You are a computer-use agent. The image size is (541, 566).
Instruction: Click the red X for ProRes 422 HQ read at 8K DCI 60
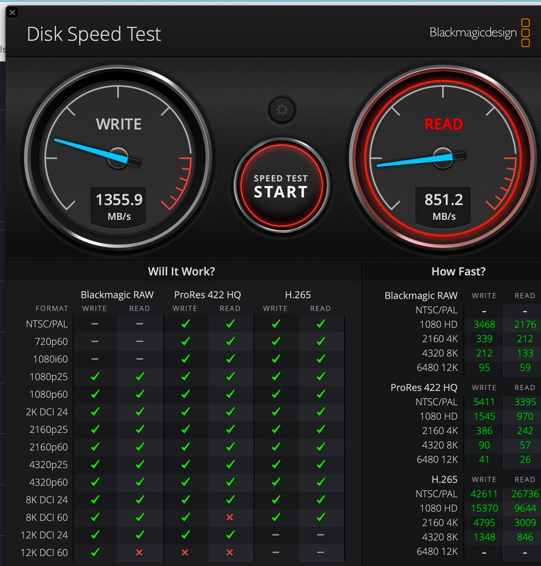pos(230,517)
